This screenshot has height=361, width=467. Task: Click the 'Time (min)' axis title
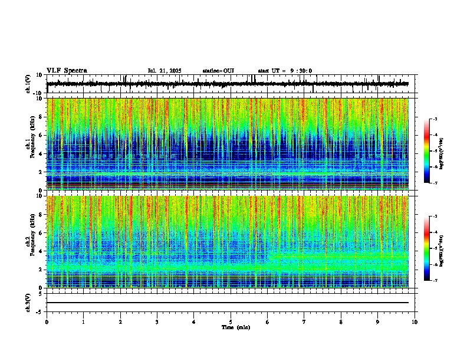click(236, 327)
